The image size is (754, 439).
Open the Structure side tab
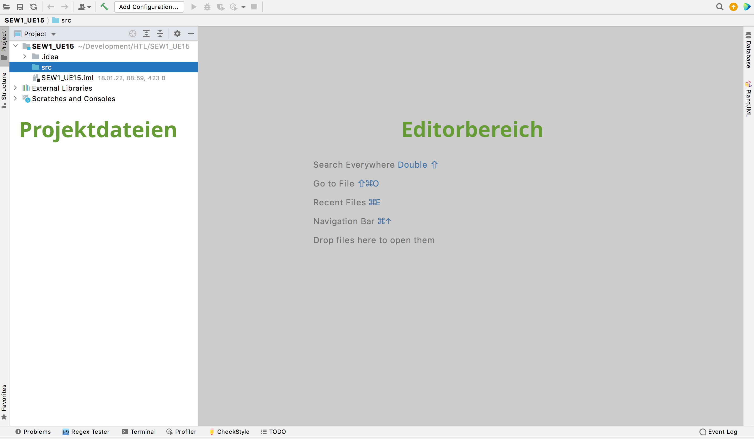[4, 90]
